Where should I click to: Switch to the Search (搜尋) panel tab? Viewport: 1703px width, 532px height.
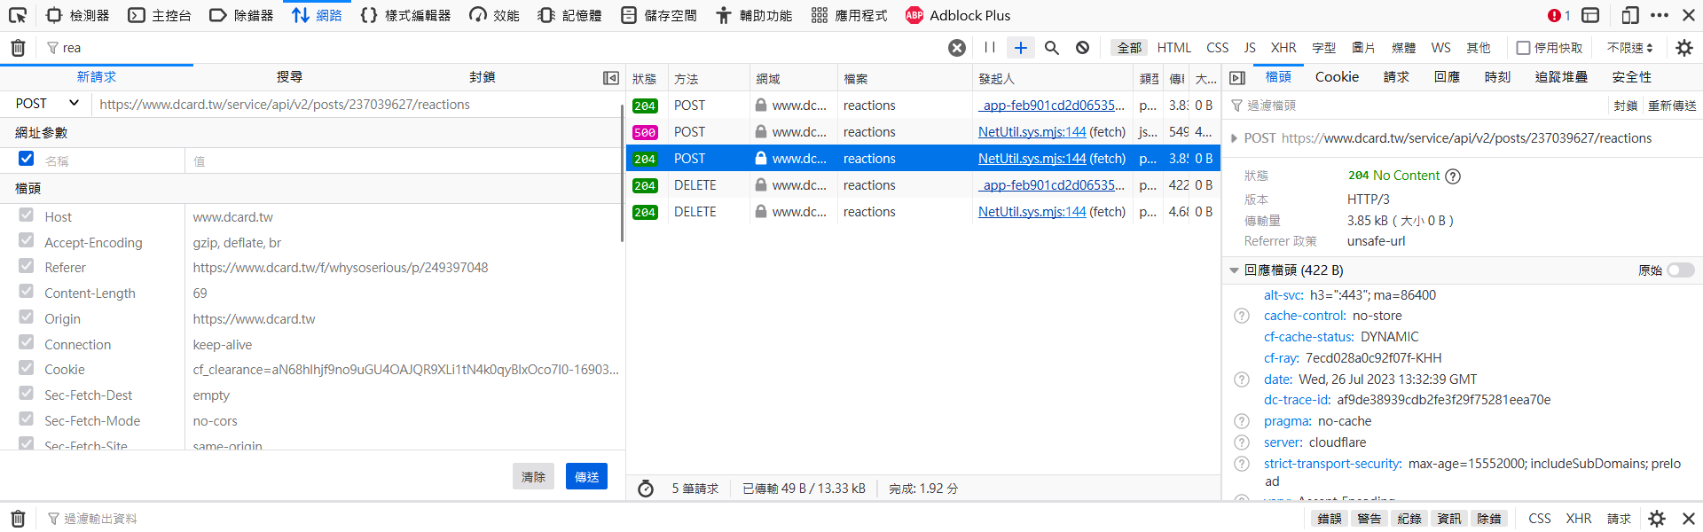(289, 77)
